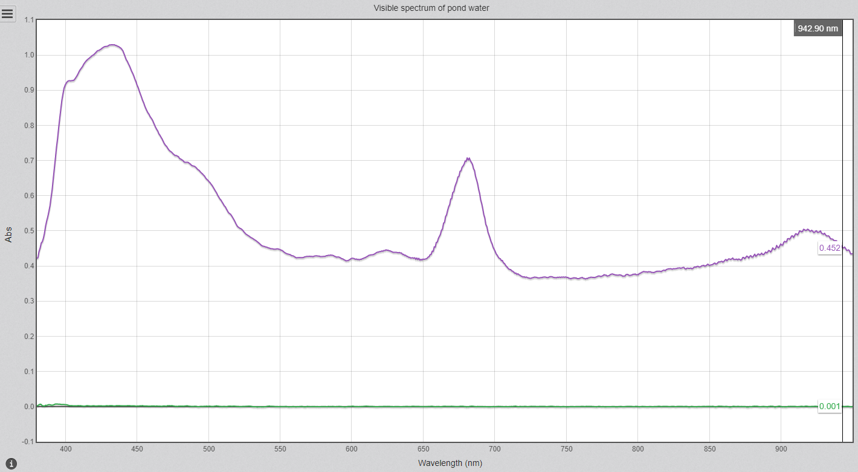Open the hamburger menu icon

8,14
